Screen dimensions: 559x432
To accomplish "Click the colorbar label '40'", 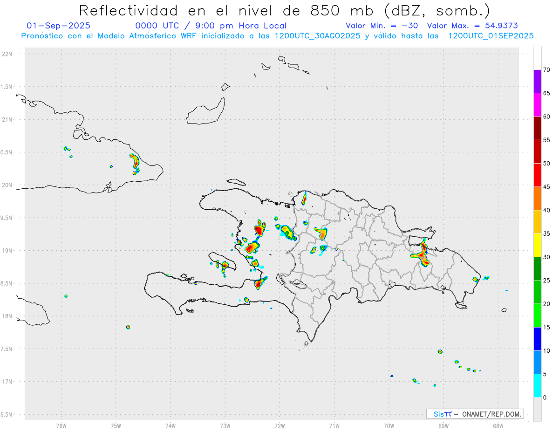I will [x=547, y=210].
